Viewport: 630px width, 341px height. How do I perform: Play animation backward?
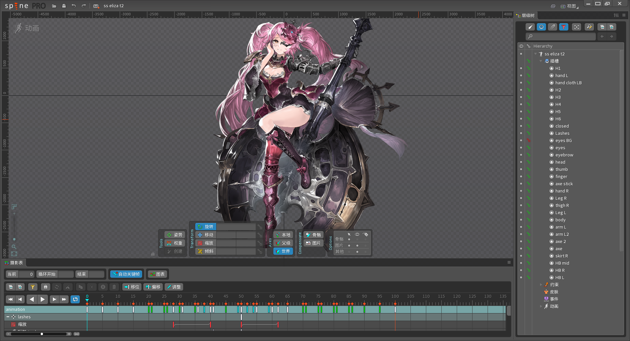tap(31, 299)
